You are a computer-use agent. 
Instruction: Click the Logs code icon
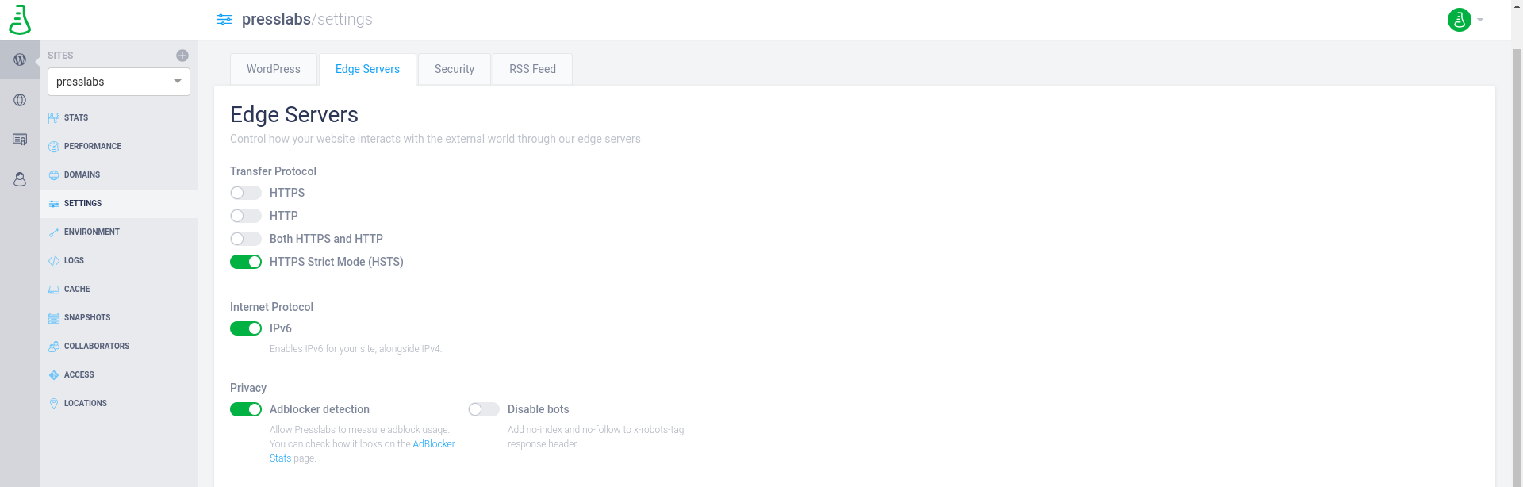(54, 261)
